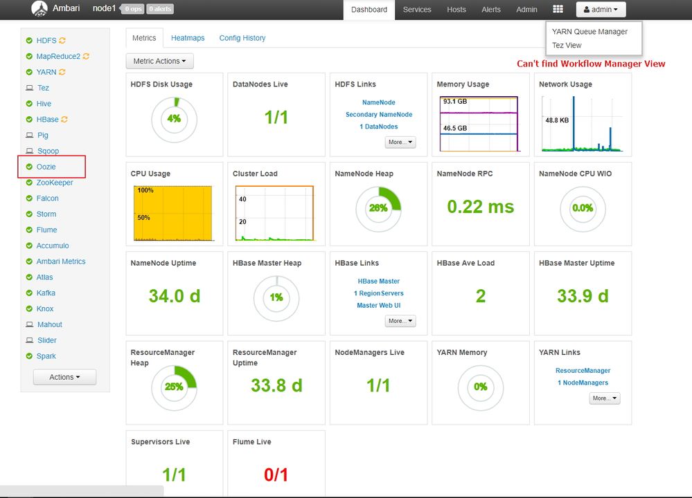Expand the Metric Actions dropdown

click(x=160, y=61)
